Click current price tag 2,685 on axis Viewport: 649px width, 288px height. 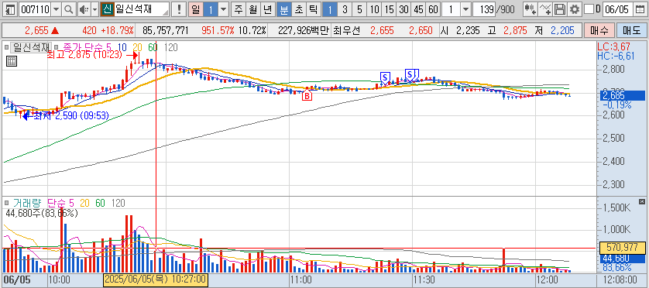coord(621,96)
